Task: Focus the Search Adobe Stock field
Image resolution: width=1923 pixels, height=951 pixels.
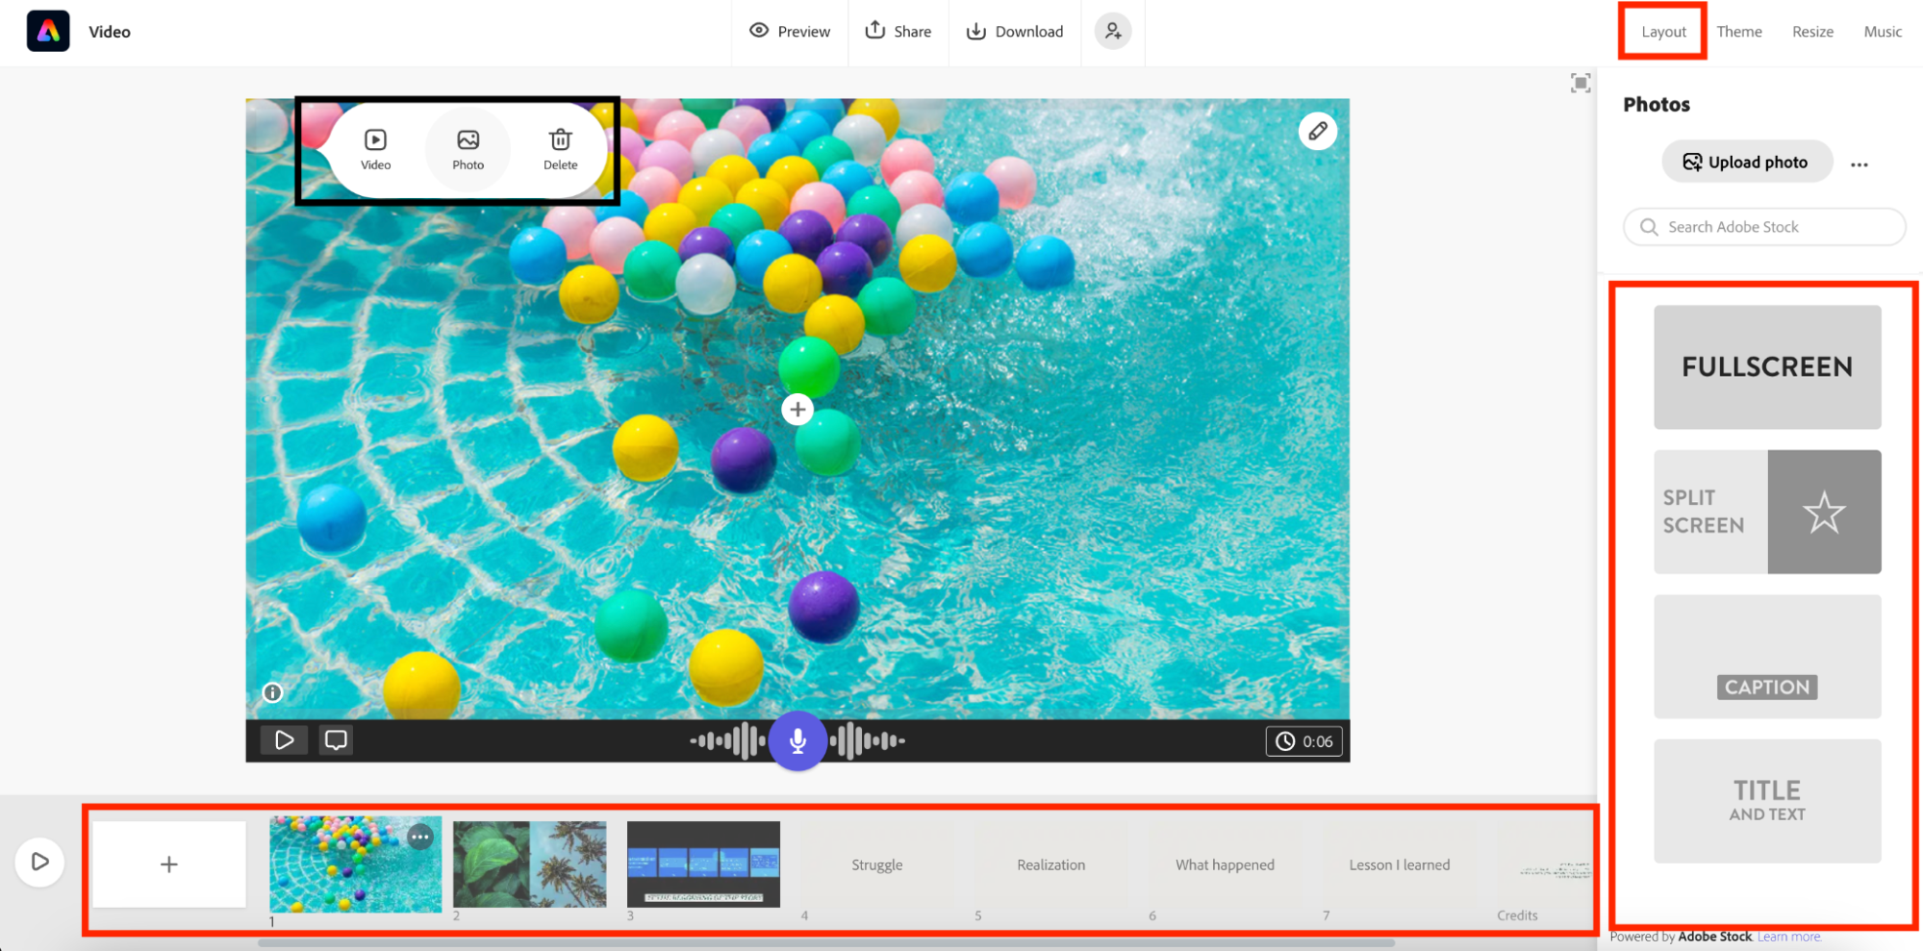Action: pos(1763,227)
